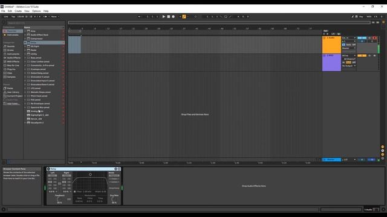Select Audio Effects category in browser
The height and width of the screenshot is (217, 387).
(x=14, y=58)
